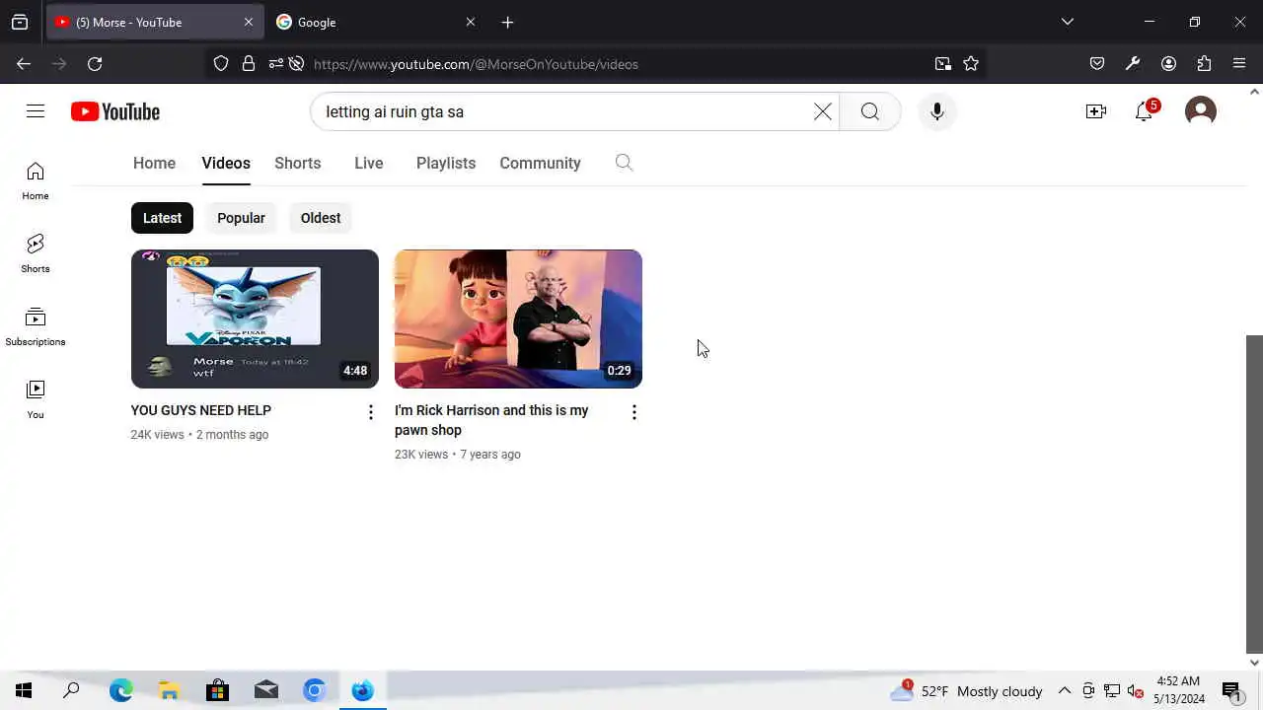Screen dimensions: 1263x710
Task: Open the Rick Harrison video thumbnail
Action: (518, 319)
